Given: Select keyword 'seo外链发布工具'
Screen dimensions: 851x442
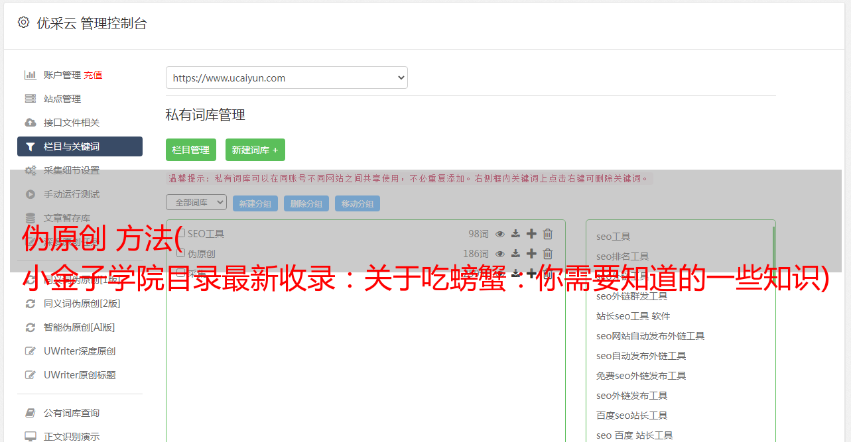Looking at the screenshot, I should pos(632,396).
